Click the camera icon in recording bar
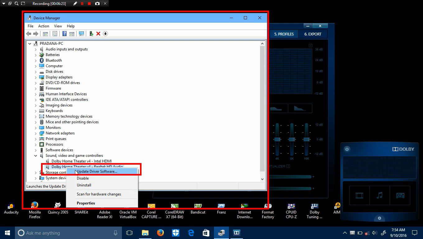This screenshot has height=239, width=423. (x=97, y=4)
